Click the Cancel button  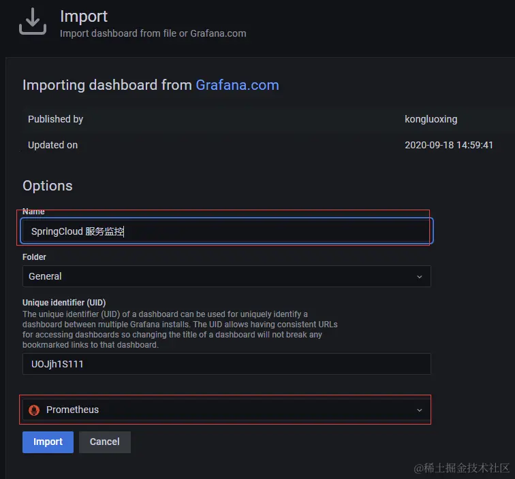pos(105,442)
